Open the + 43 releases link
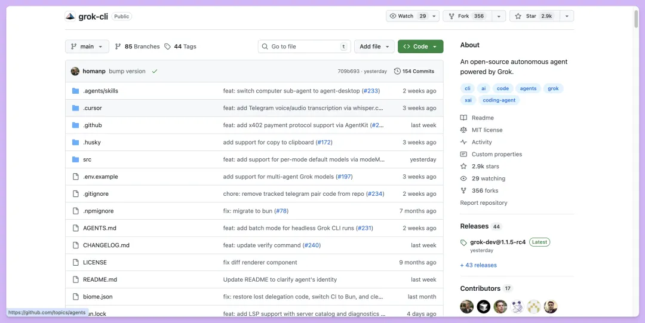This screenshot has width=645, height=323. [478, 265]
